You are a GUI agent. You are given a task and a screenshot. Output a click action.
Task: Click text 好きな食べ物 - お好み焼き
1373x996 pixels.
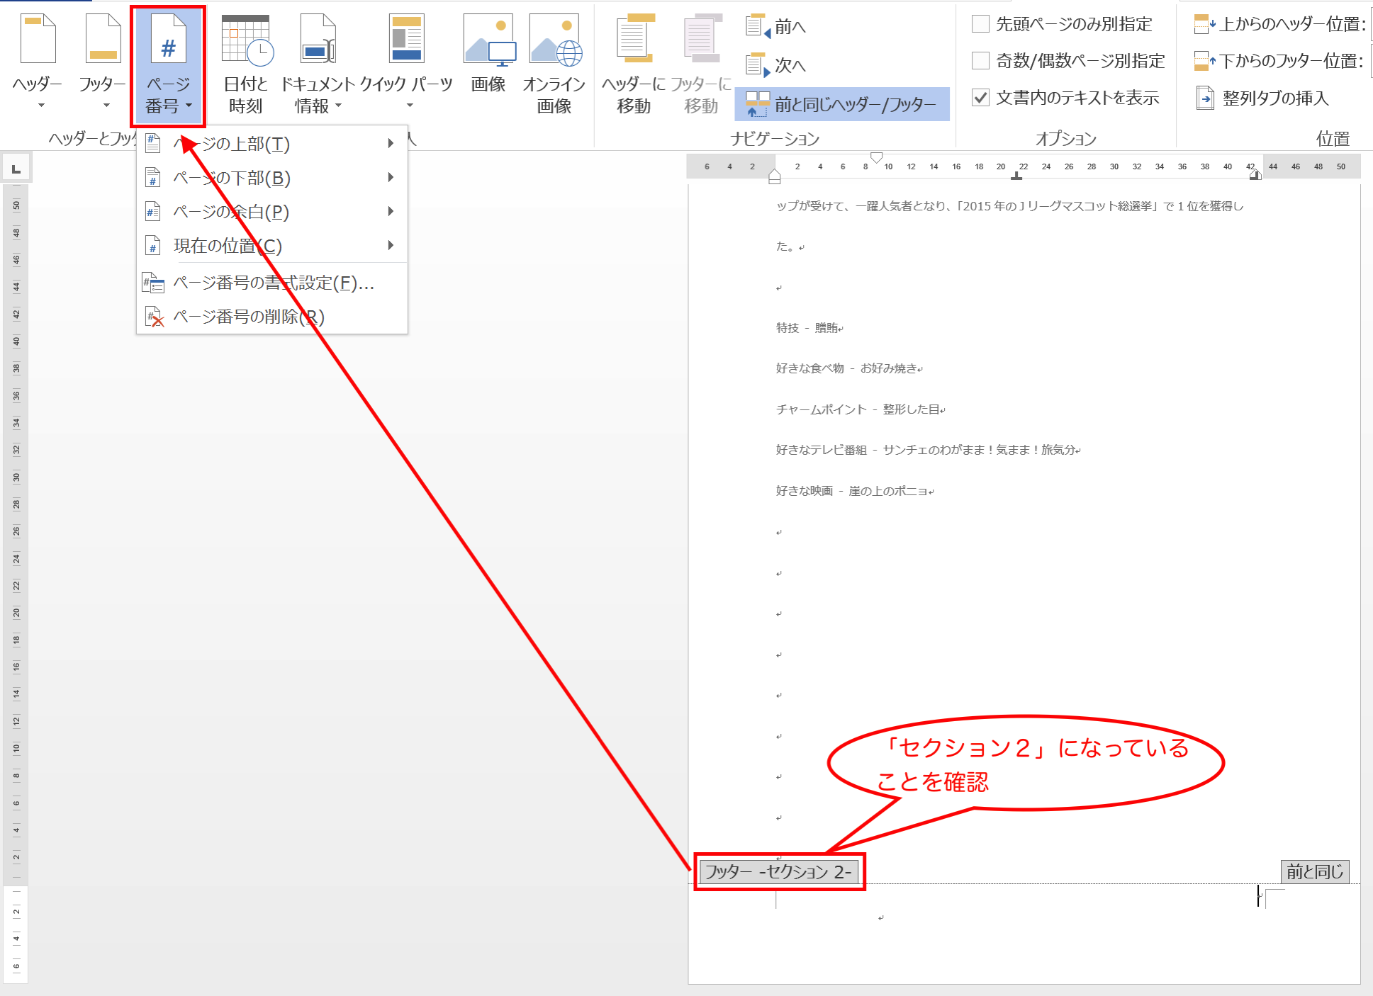[848, 368]
